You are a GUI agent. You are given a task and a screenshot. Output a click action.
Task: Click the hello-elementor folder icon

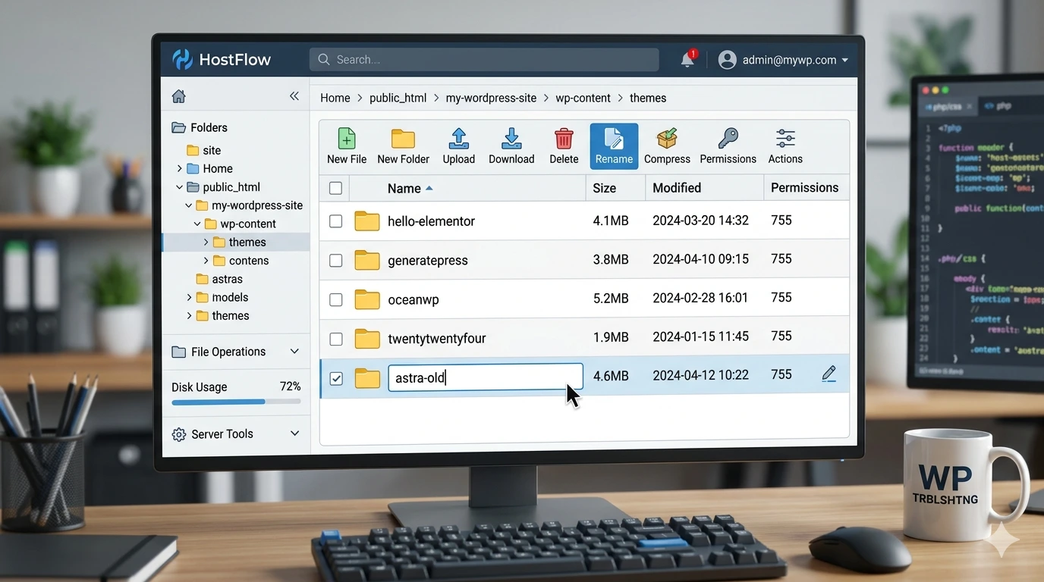(367, 221)
